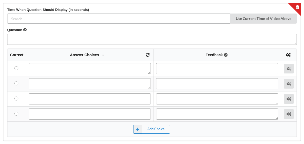The image size is (304, 144).
Task: Delete question using red trash icon
Action: point(297,7)
